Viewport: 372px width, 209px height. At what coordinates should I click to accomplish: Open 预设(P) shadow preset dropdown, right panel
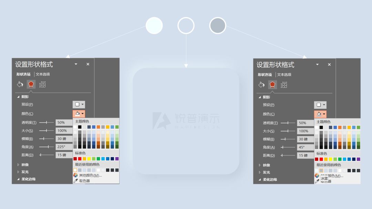tap(320, 105)
